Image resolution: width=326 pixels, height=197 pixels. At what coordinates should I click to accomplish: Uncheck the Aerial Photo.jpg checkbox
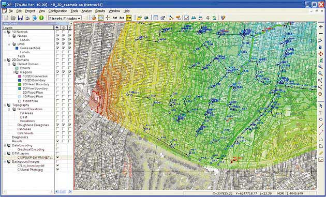click(x=57, y=170)
